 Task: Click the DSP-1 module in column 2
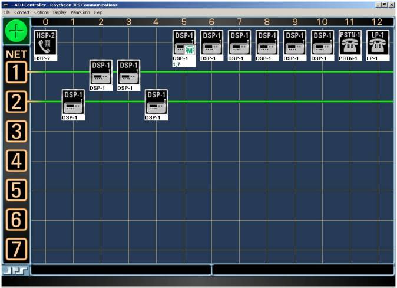(x=101, y=72)
